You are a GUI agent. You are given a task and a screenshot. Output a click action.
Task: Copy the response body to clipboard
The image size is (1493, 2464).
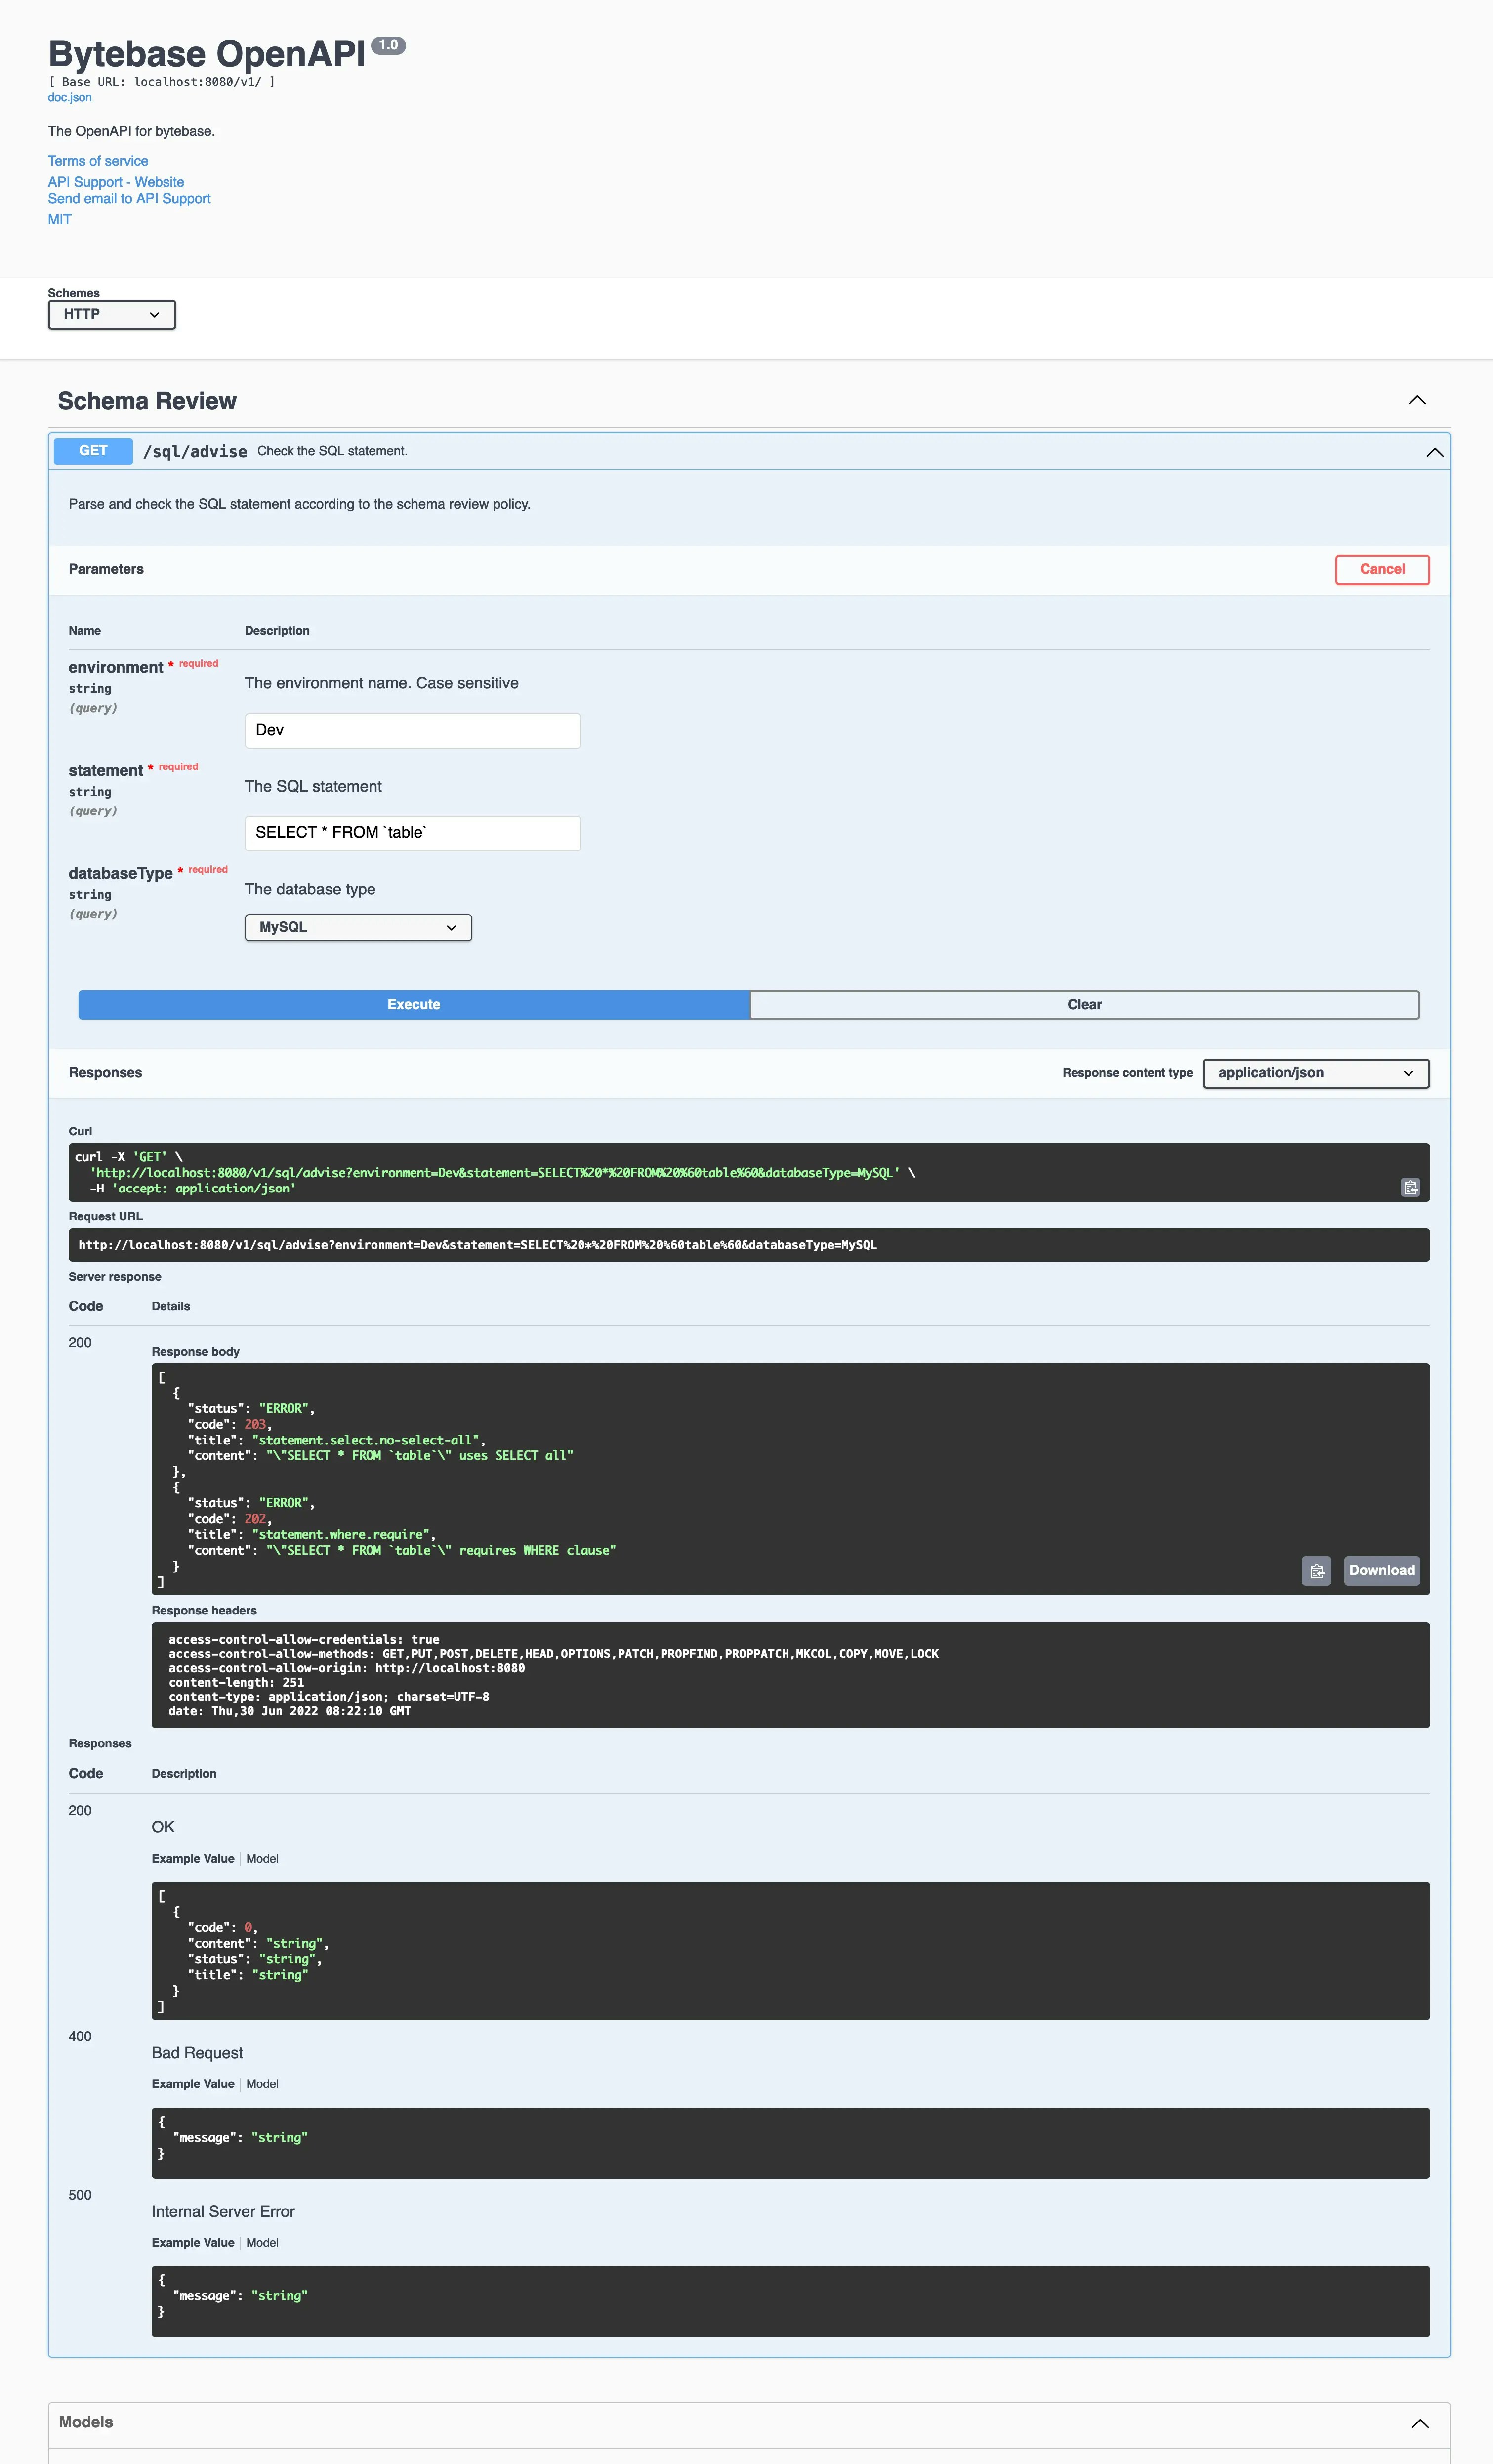tap(1316, 1571)
